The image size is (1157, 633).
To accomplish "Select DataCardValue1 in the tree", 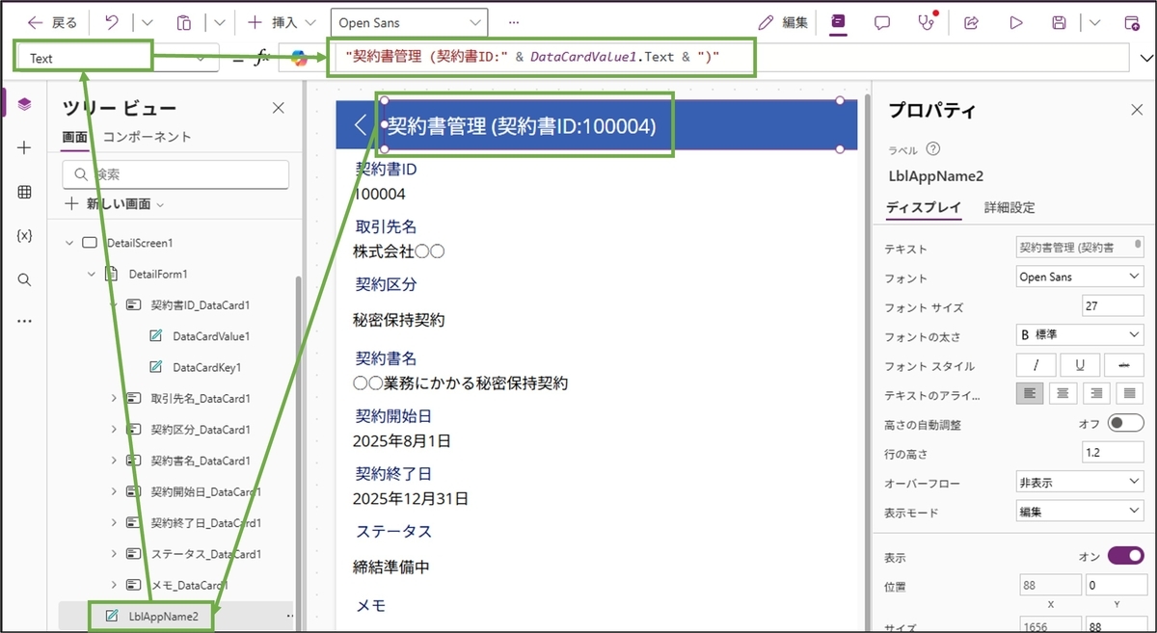I will point(211,336).
